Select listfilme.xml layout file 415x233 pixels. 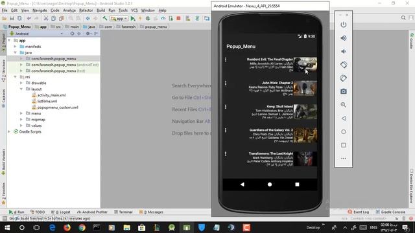point(47,101)
